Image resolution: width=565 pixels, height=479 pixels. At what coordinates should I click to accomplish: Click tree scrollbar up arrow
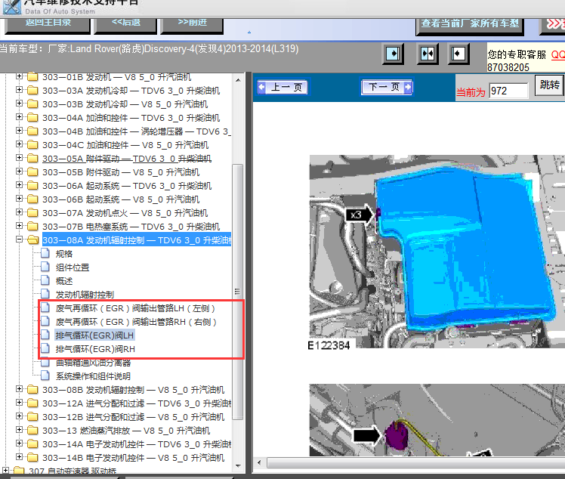click(238, 80)
